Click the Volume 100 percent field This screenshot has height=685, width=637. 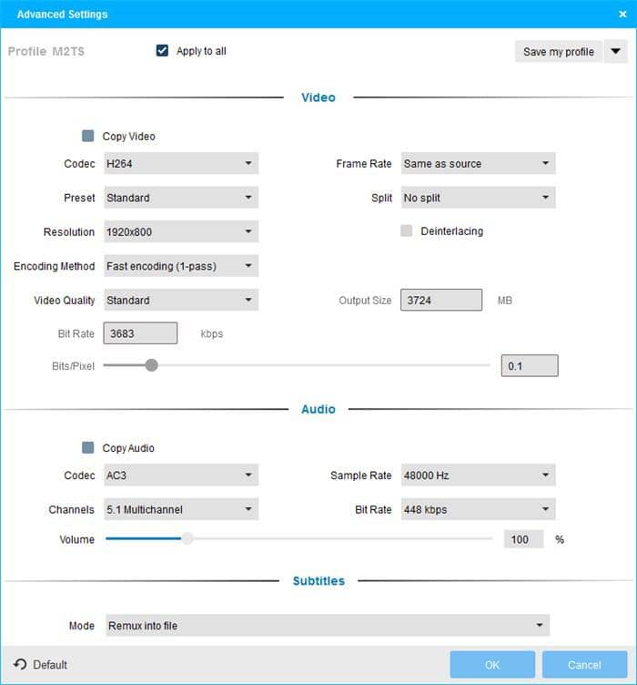[x=523, y=539]
